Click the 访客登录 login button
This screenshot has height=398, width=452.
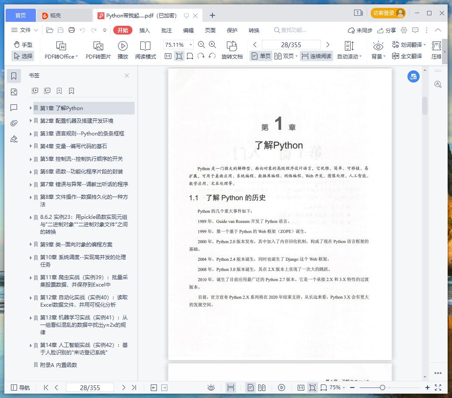pyautogui.click(x=388, y=13)
